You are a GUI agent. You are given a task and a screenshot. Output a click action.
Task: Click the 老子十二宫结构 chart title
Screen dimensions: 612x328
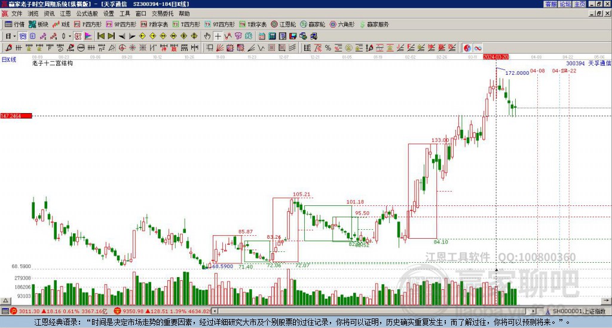53,63
